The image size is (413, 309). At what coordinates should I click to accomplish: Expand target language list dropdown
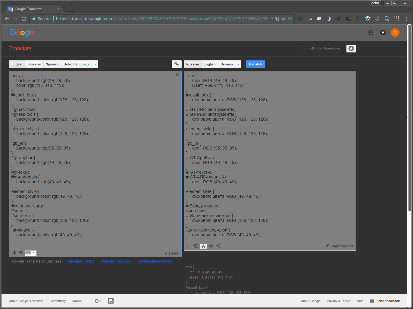tap(239, 64)
